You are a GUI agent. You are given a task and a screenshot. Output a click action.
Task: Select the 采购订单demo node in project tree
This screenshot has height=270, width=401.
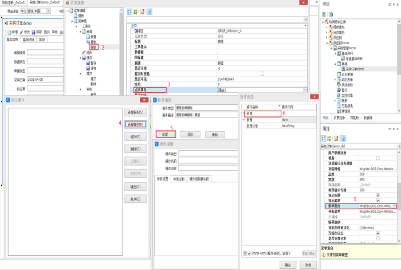point(356,68)
